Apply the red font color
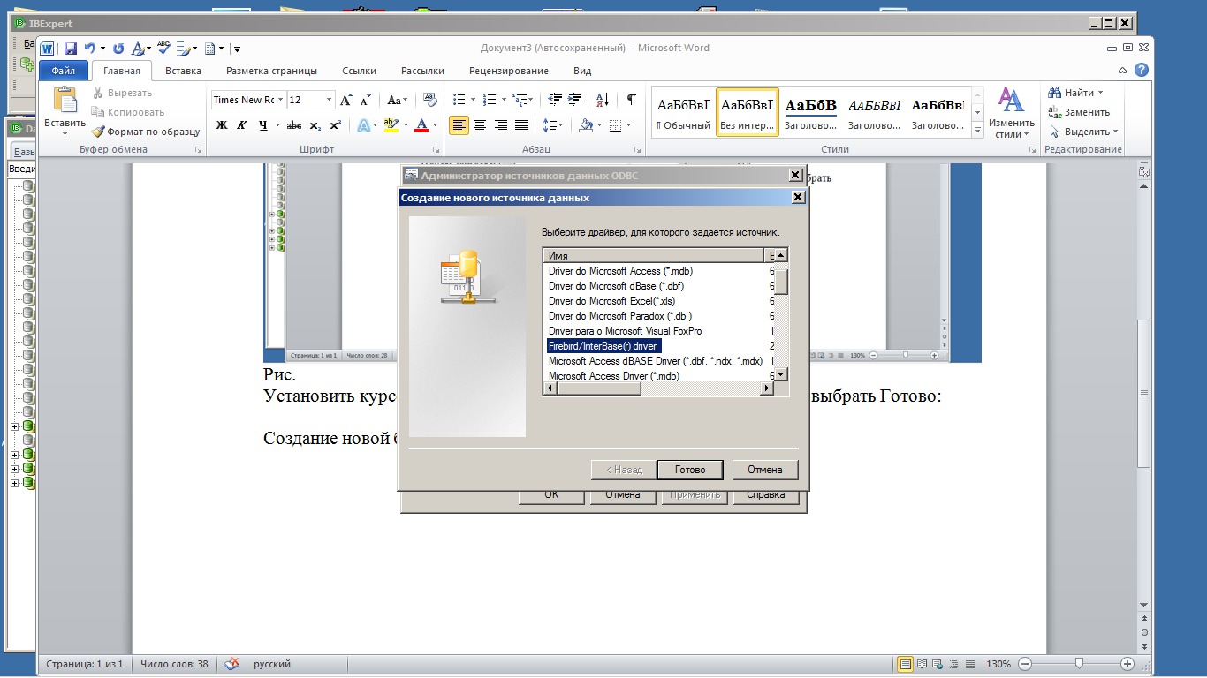Image resolution: width=1207 pixels, height=678 pixels. [421, 125]
